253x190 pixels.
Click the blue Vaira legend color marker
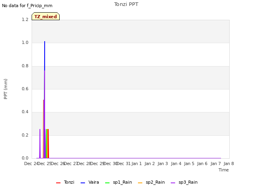point(83,183)
